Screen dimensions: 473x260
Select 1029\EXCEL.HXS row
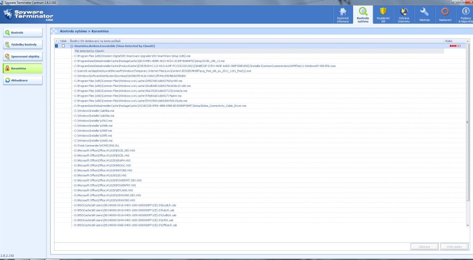[102, 156]
